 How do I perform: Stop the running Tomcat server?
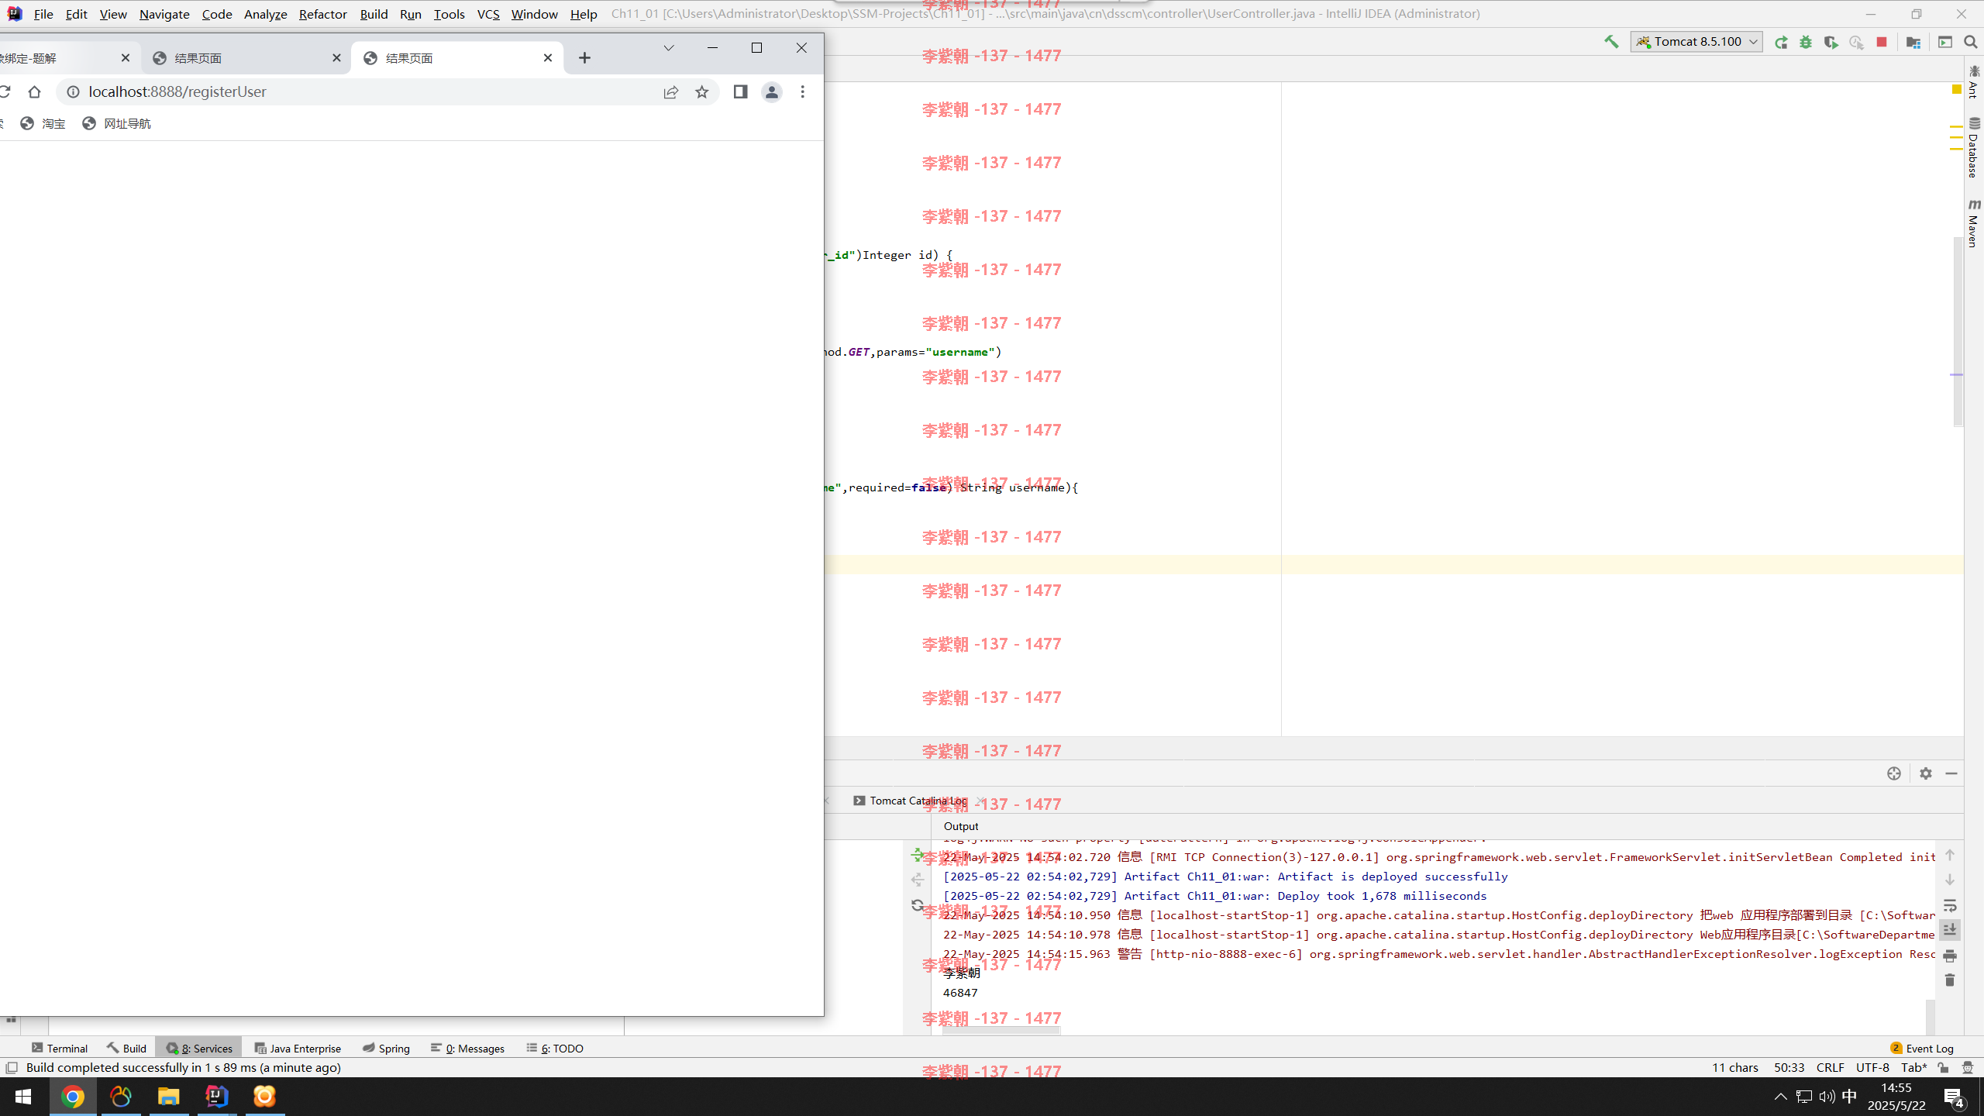1881,42
